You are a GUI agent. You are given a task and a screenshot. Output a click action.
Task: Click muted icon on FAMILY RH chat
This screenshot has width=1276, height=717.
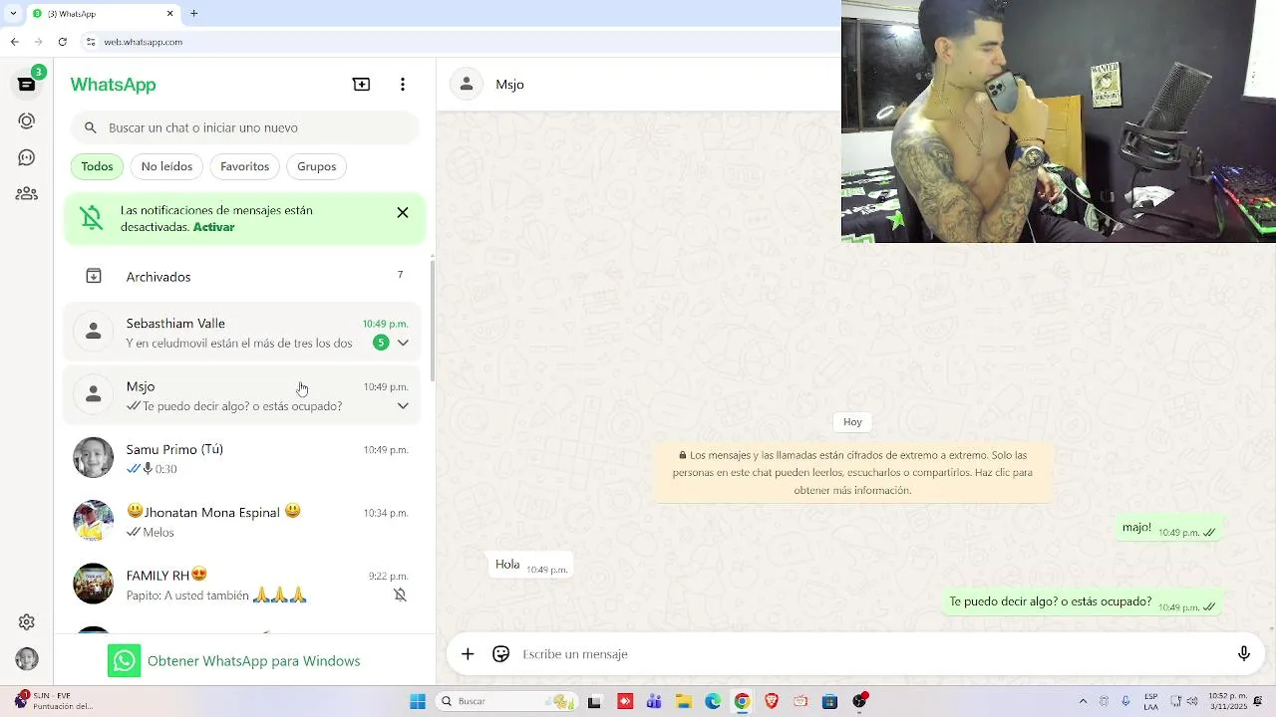click(400, 595)
